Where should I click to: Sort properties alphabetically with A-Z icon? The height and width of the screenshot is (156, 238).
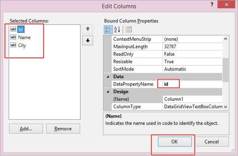tap(117, 30)
